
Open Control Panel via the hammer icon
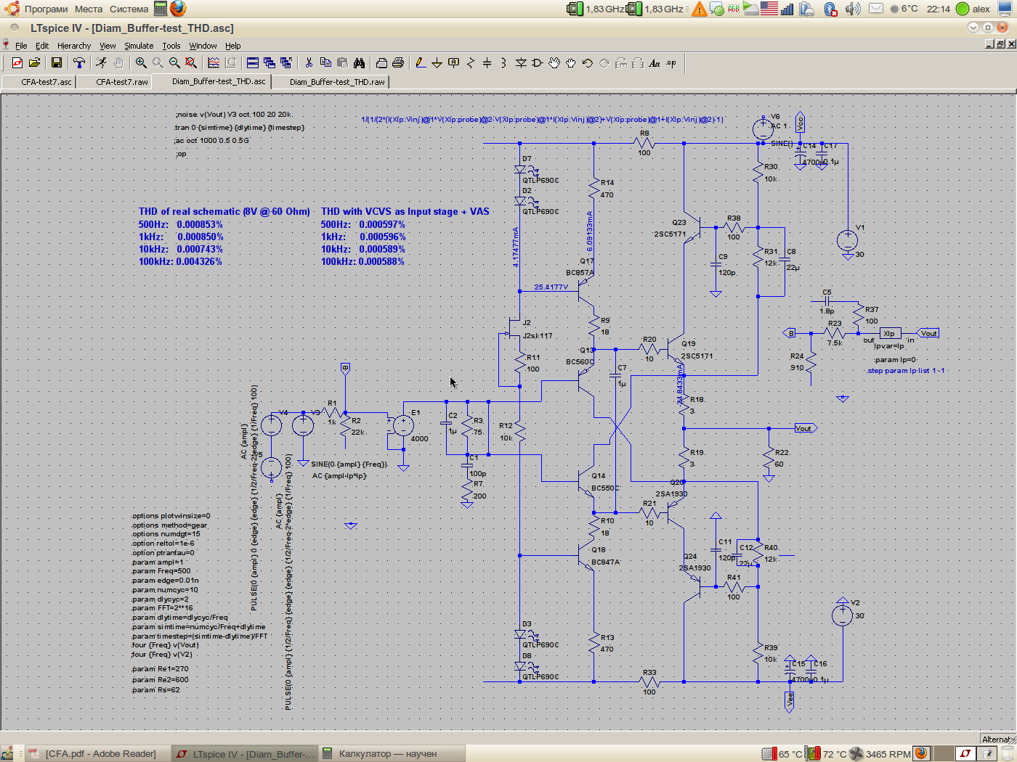point(79,63)
